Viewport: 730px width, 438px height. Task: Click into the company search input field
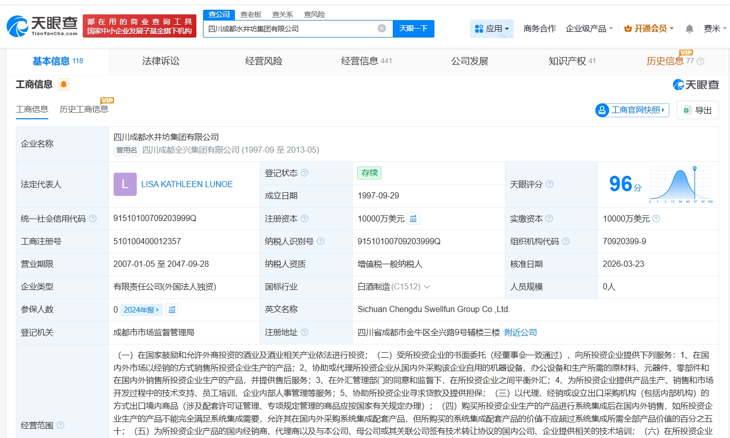click(290, 29)
